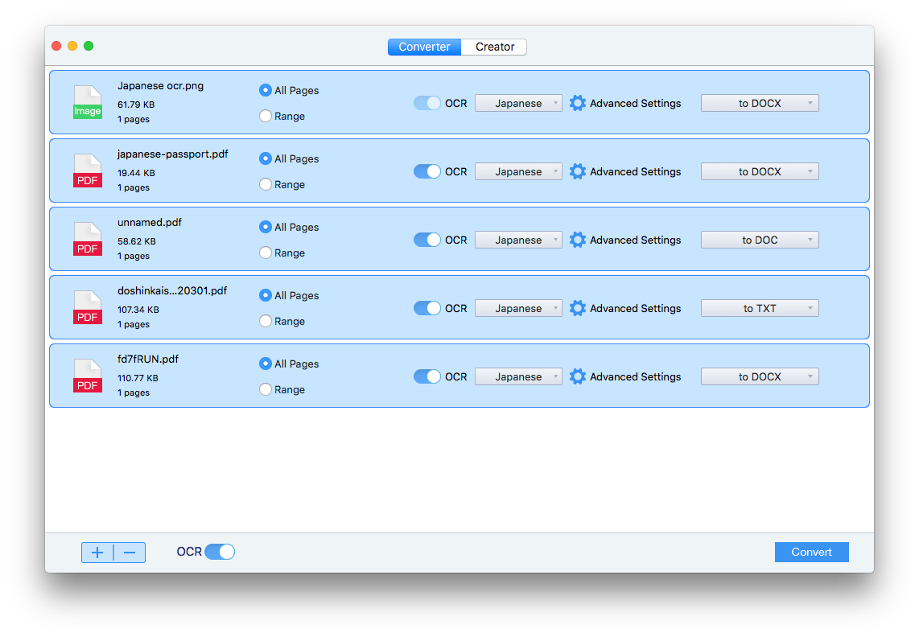The height and width of the screenshot is (637, 919).
Task: Switch to the Converter tab
Action: coord(424,47)
